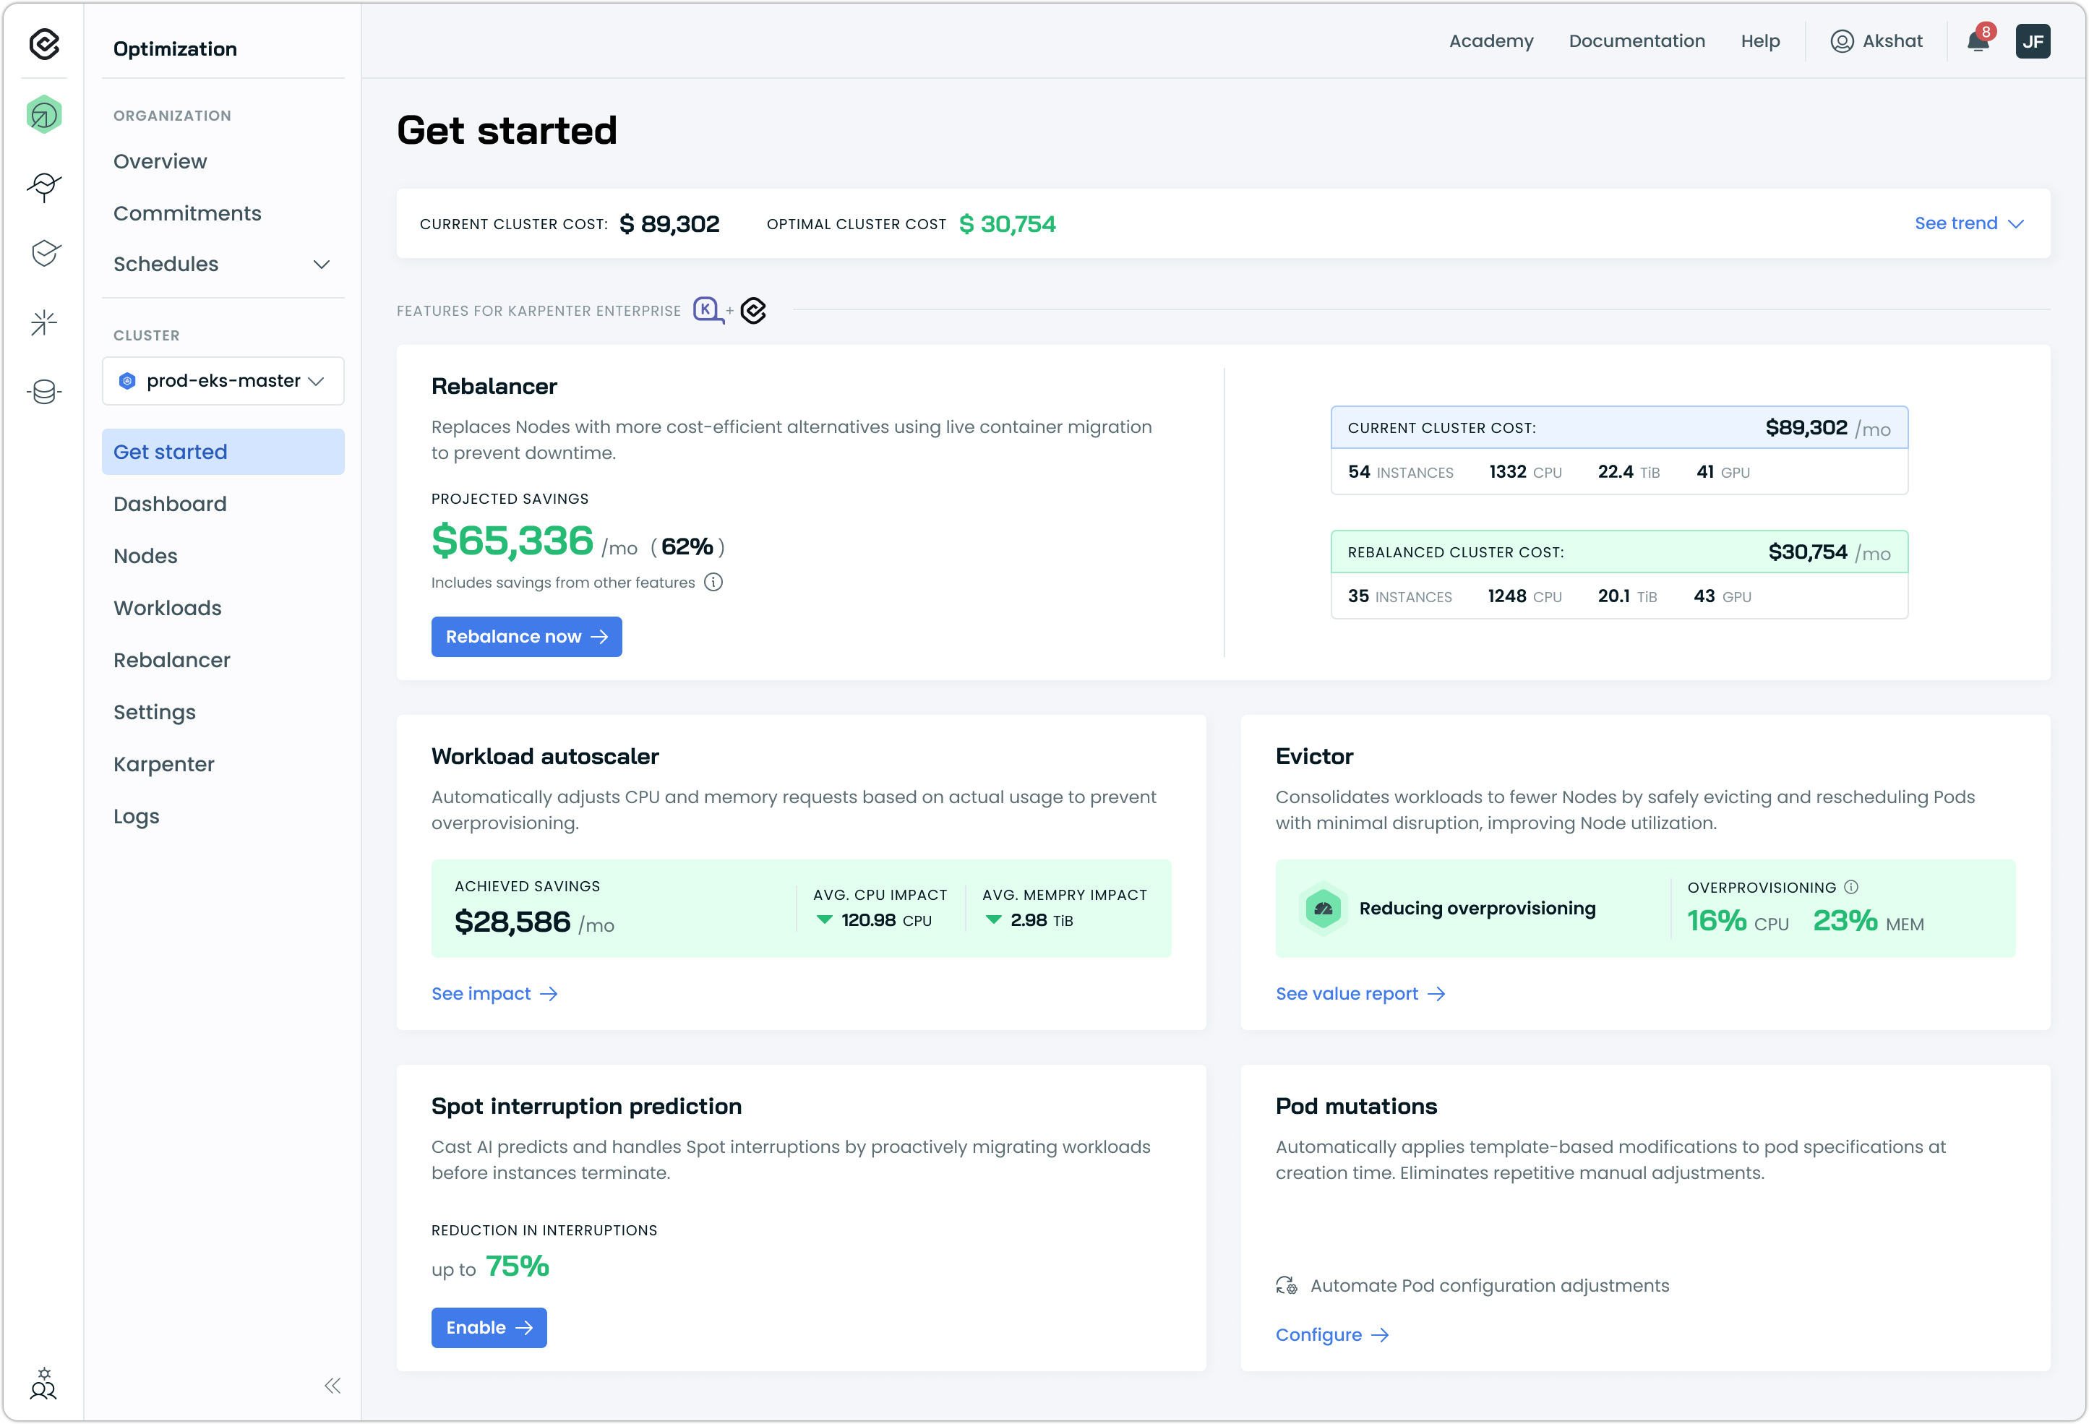Click the Cast AI logo icon
2089x1424 pixels.
coord(44,43)
